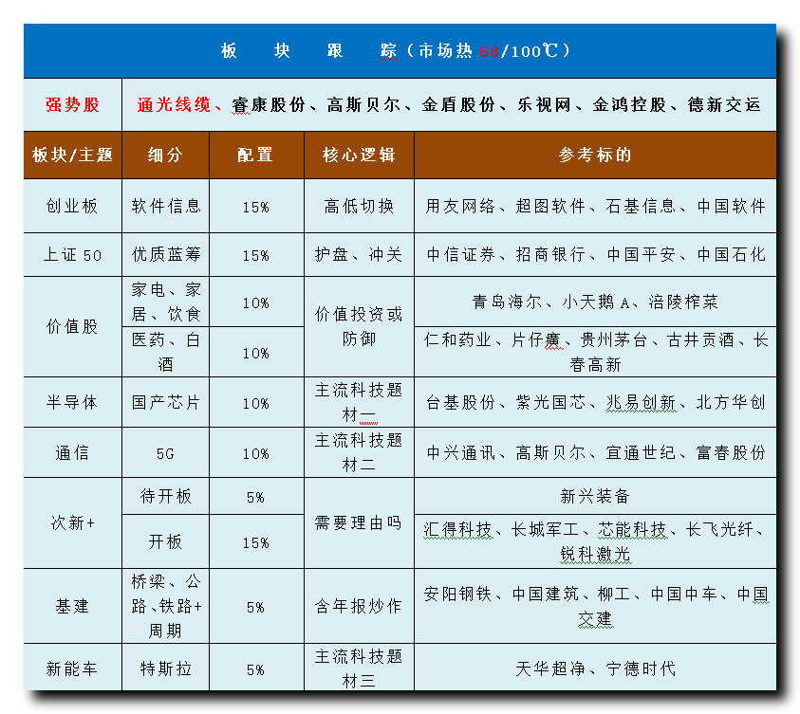800x714 pixels.
Task: Click the 细分 column header
Action: pos(166,155)
